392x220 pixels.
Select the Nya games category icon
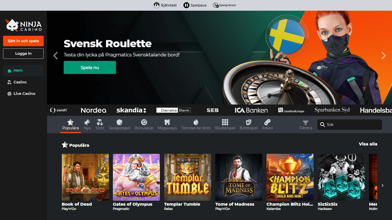coord(87,122)
